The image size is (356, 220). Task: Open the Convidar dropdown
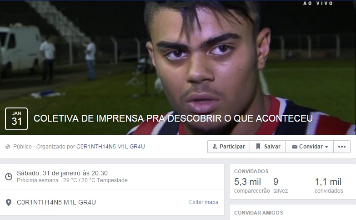pos(310,147)
